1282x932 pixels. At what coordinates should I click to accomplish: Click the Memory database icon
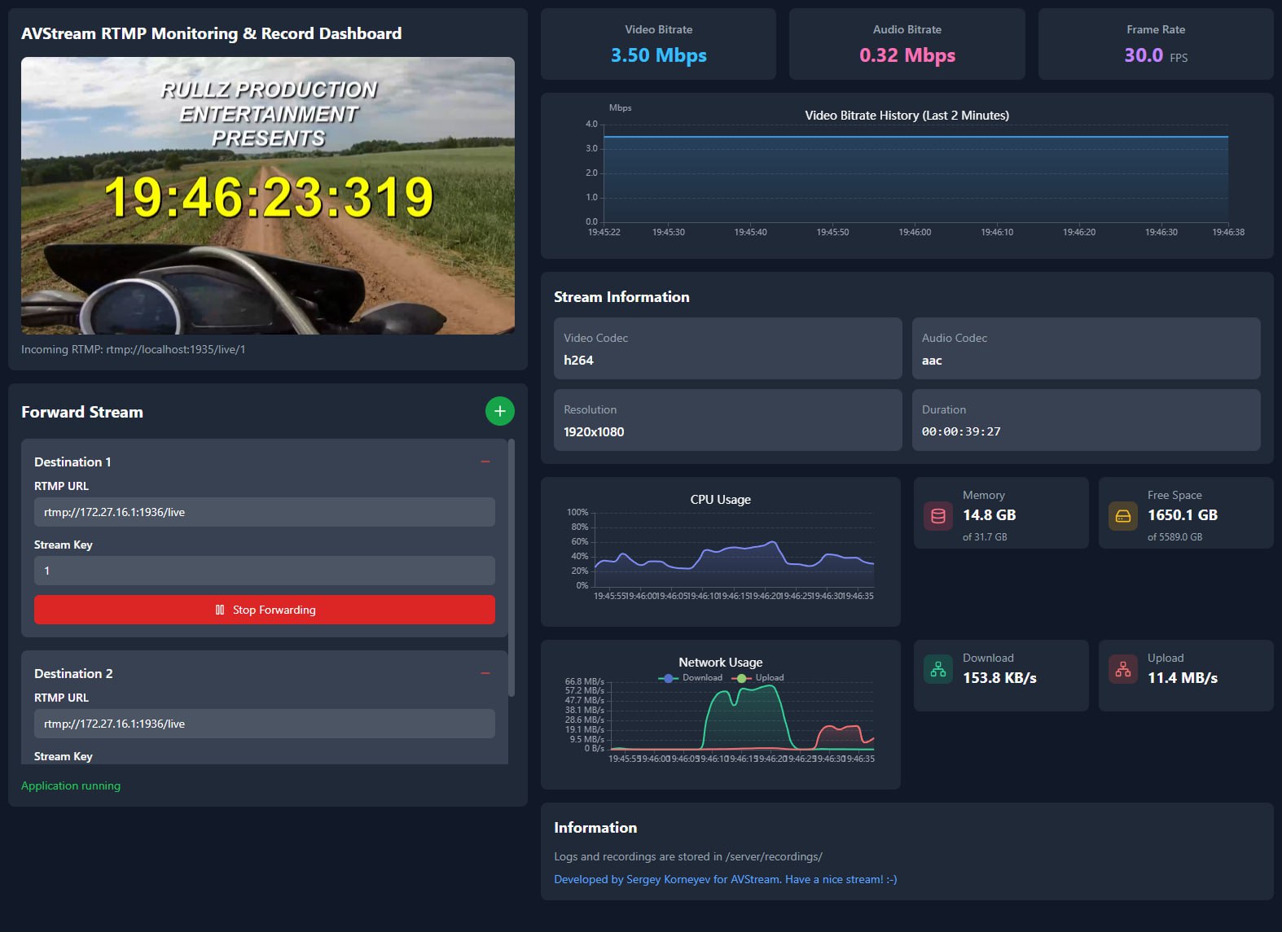tap(938, 515)
